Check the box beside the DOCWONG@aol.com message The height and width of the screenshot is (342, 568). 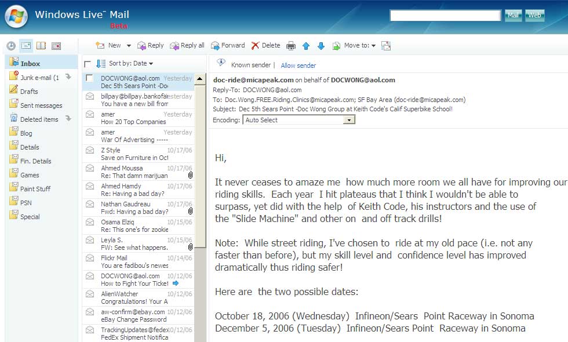point(90,78)
